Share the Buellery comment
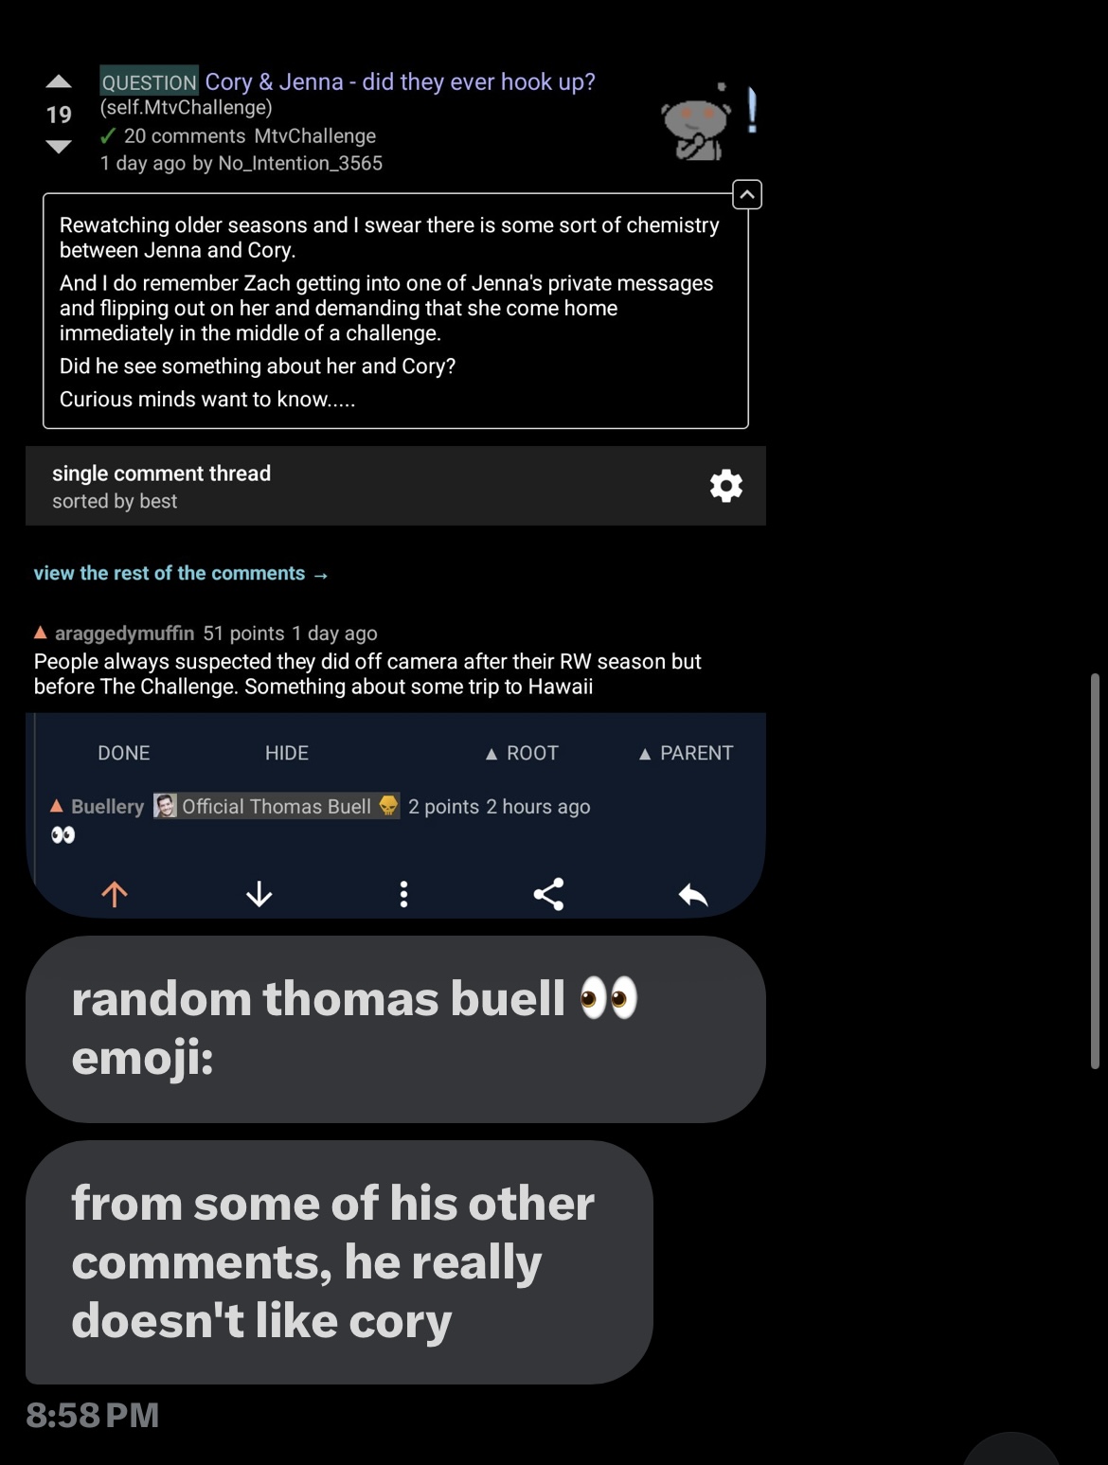Image resolution: width=1108 pixels, height=1465 pixels. [x=549, y=894]
